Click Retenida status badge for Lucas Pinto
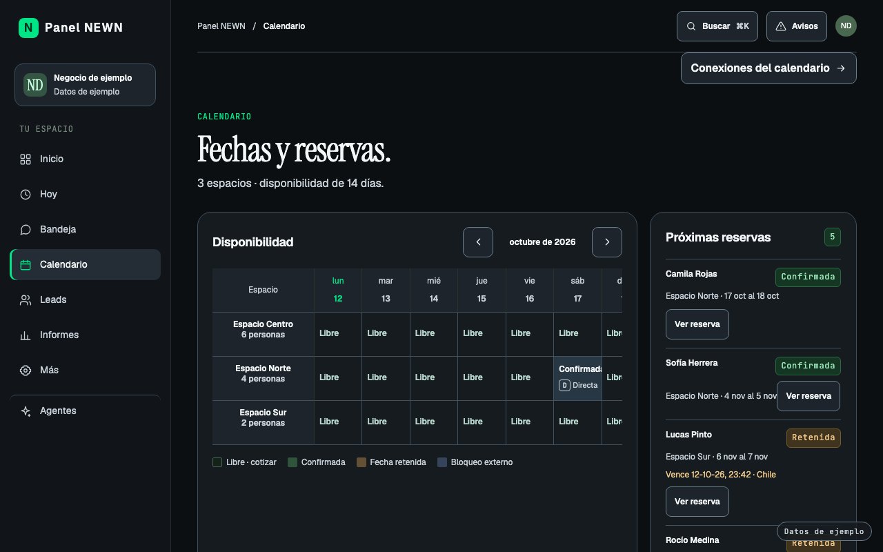 [x=813, y=437]
